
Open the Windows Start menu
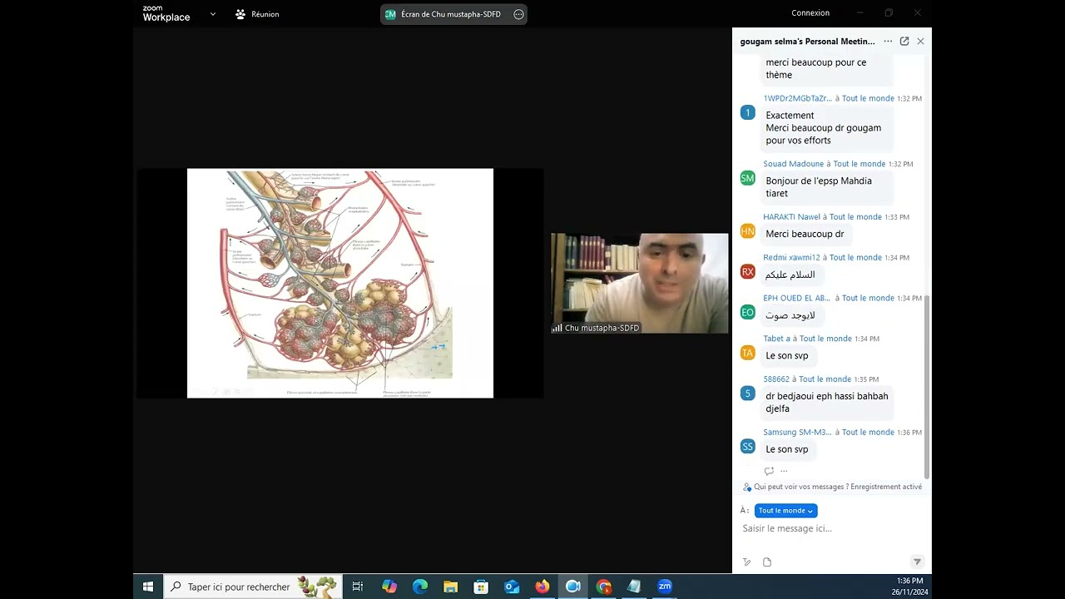(148, 587)
